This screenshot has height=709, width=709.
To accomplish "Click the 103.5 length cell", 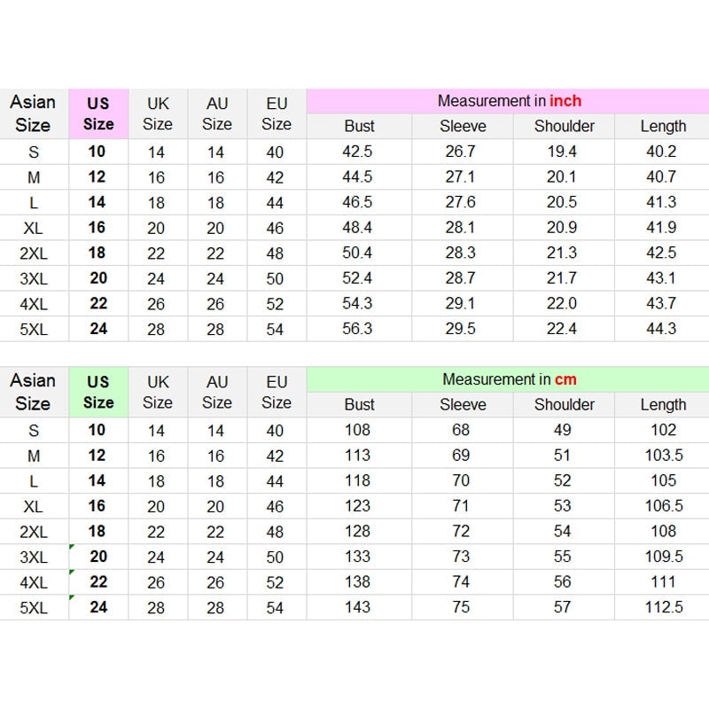I will click(x=663, y=456).
